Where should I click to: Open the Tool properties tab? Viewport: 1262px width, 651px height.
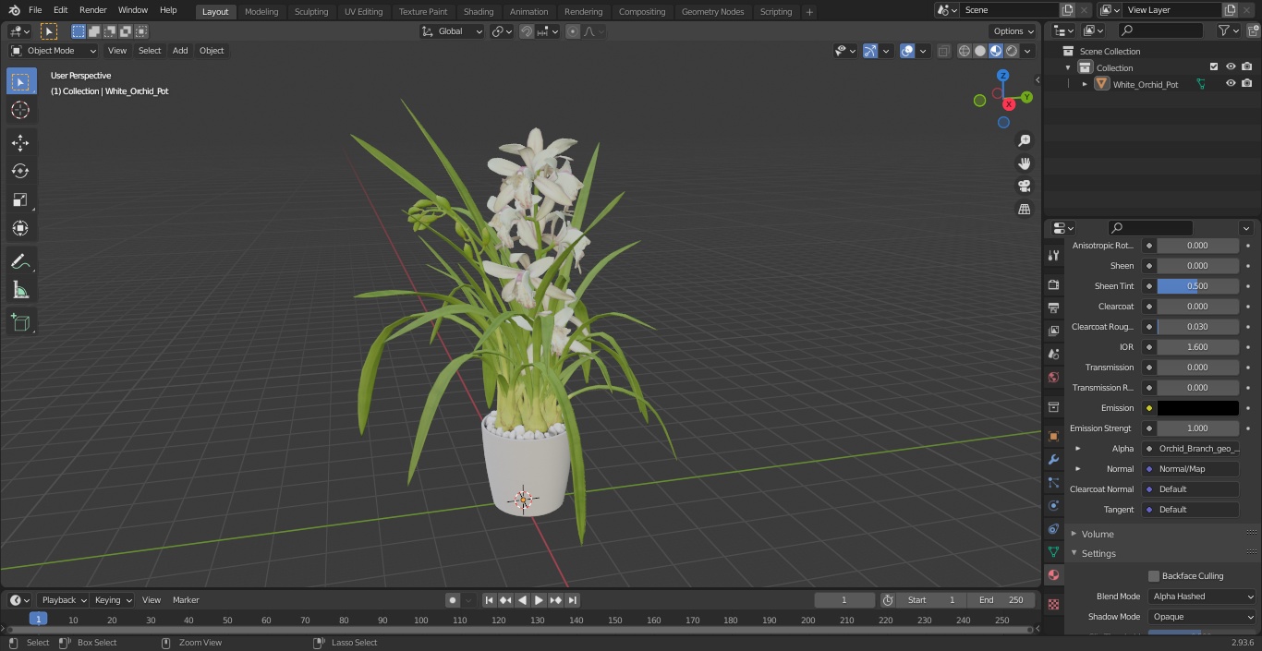point(1053,255)
